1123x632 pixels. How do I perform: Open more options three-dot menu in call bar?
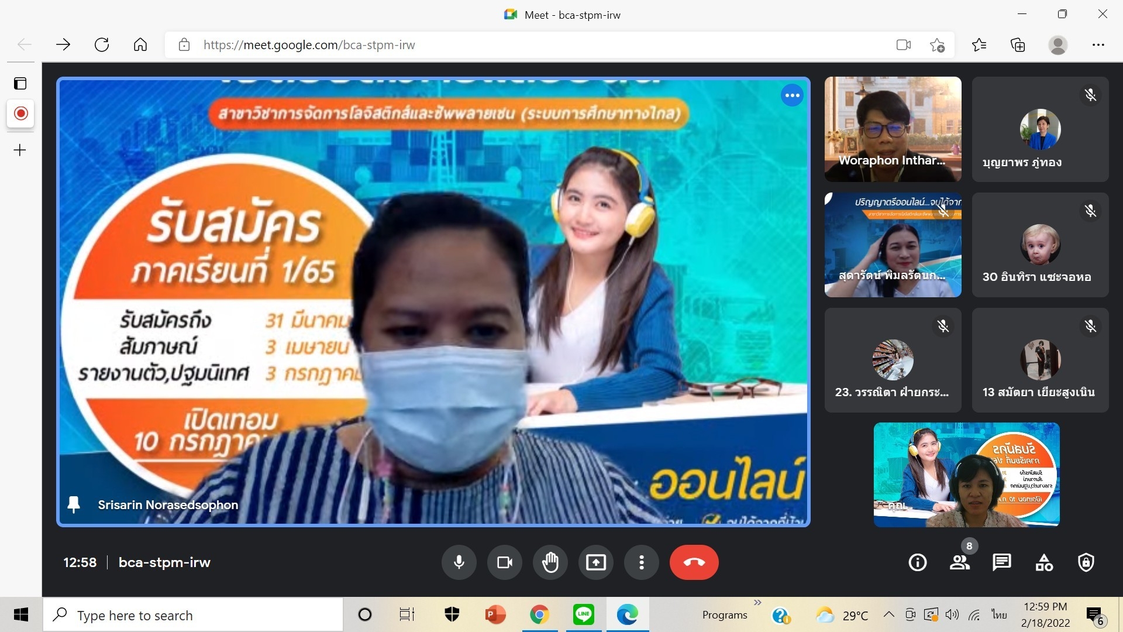(x=642, y=562)
